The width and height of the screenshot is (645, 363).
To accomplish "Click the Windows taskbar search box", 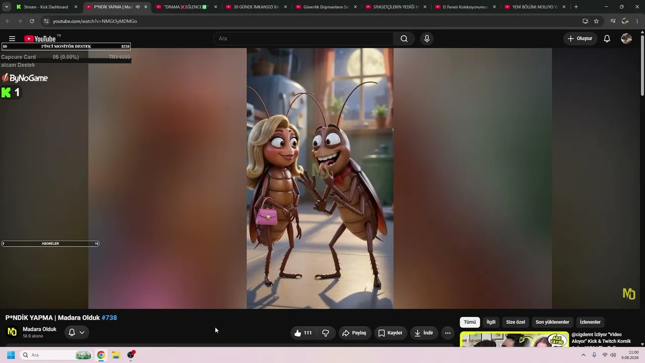I will tap(56, 355).
